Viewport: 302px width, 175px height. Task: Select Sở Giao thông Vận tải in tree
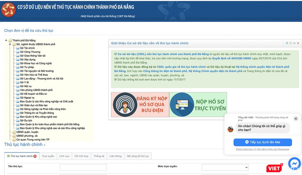point(33,56)
